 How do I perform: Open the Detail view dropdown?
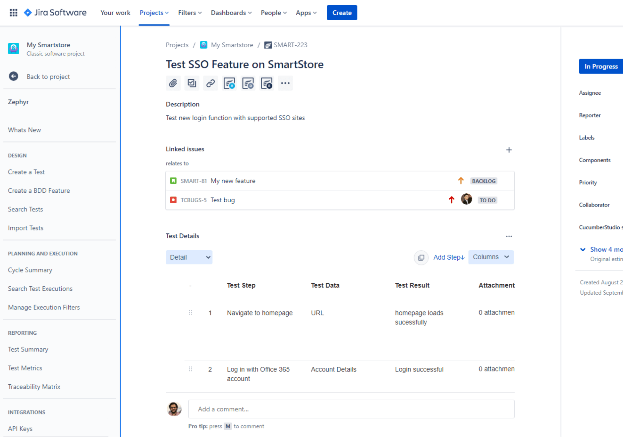[x=189, y=257]
